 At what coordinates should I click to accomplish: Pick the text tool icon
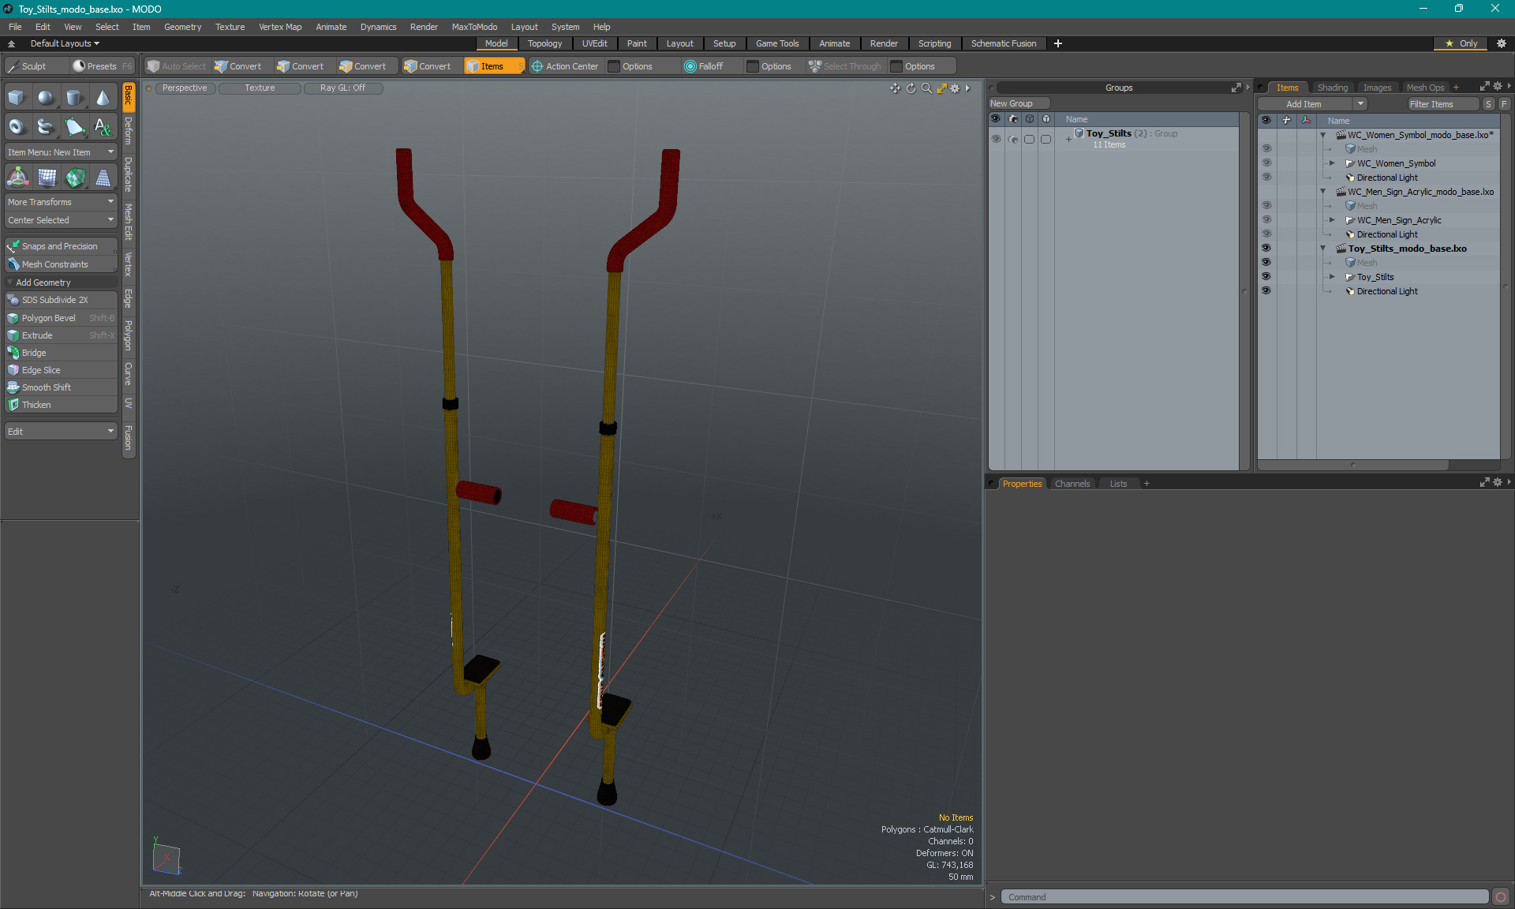point(103,126)
